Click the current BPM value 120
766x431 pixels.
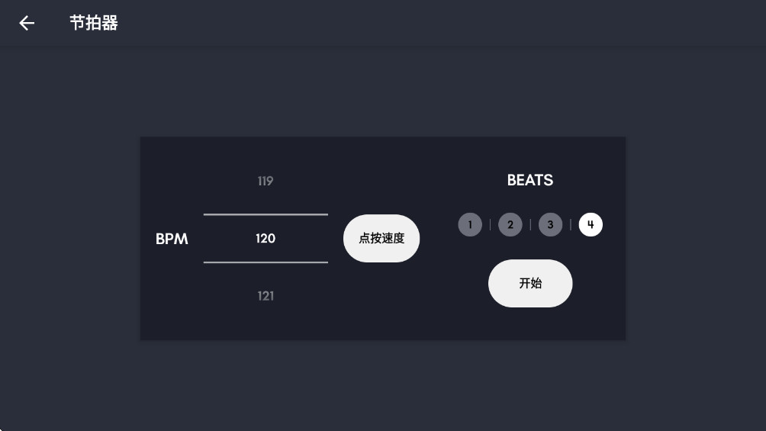tap(266, 239)
